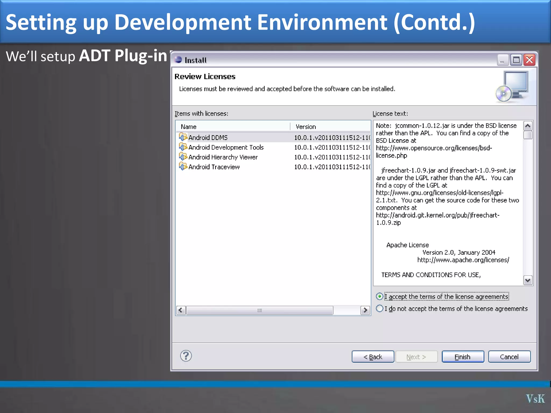
Task: Sort items by the Name column header
Action: point(233,127)
